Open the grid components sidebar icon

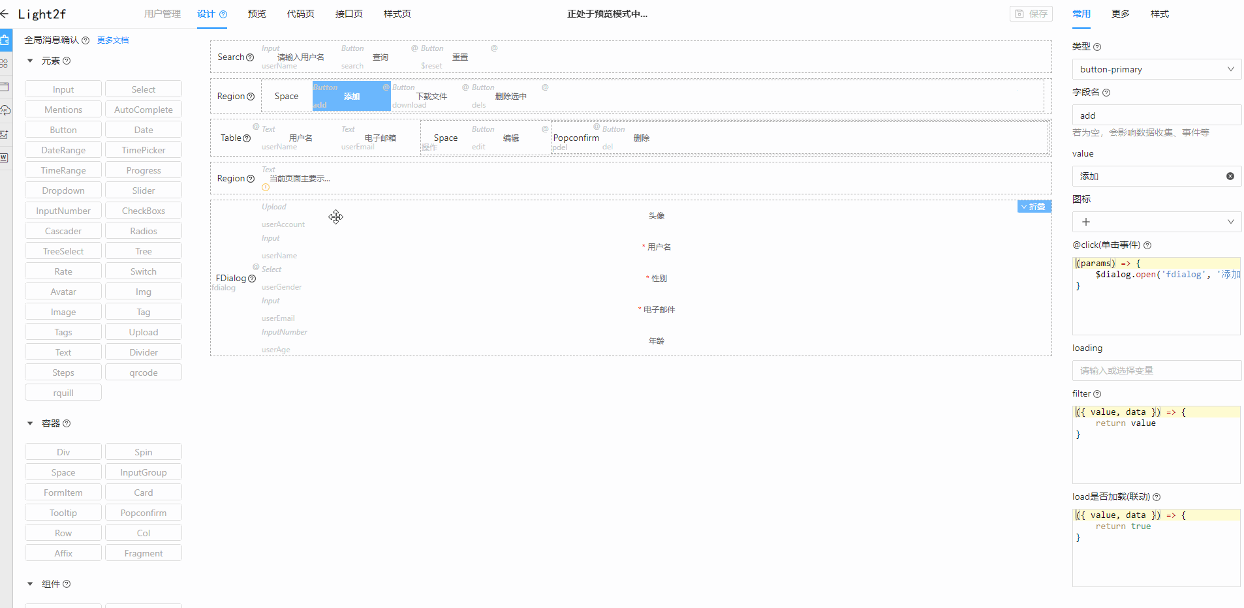coord(5,63)
